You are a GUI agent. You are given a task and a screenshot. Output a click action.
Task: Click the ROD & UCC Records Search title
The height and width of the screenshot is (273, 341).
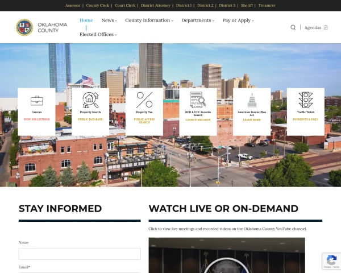[198, 113]
